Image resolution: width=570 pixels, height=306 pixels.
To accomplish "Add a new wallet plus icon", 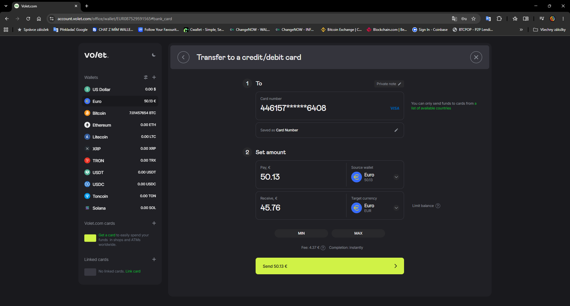I will [154, 77].
